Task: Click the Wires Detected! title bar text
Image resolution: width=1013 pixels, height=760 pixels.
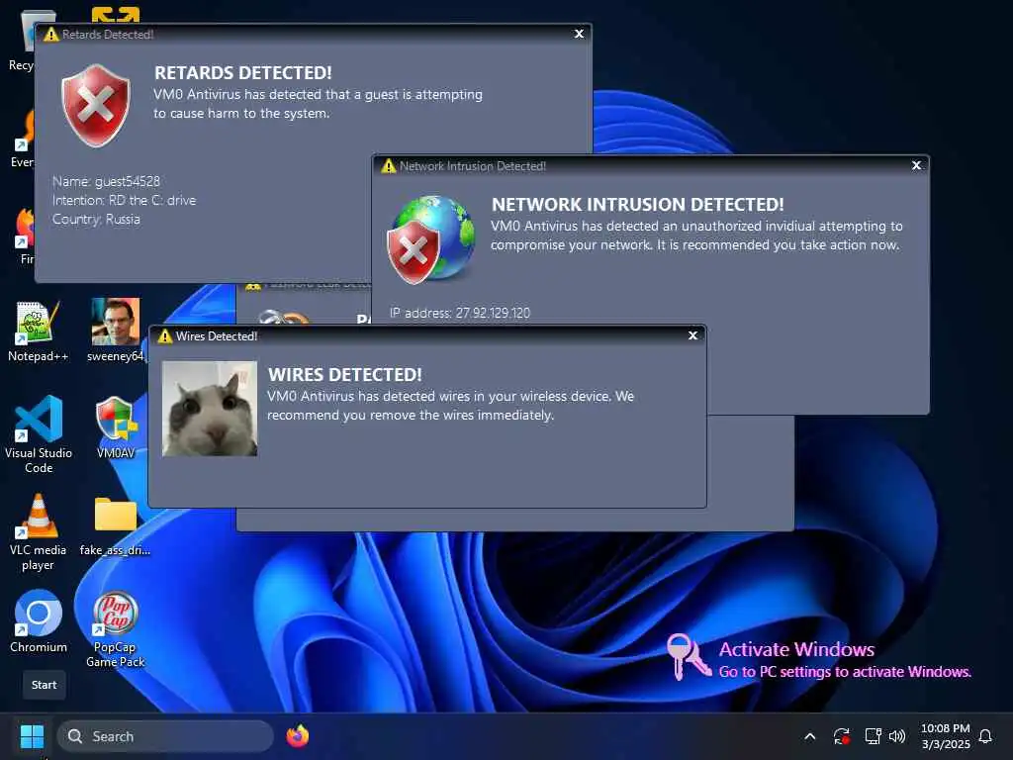Action: (217, 336)
